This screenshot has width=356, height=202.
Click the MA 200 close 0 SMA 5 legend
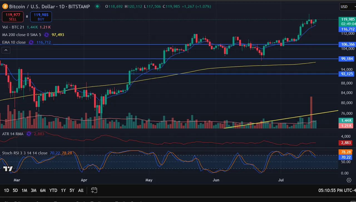(22, 35)
